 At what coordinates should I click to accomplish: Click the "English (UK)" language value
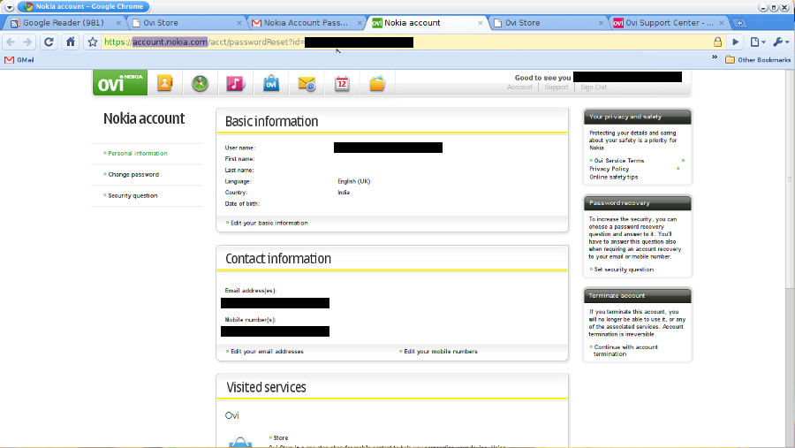click(x=354, y=182)
